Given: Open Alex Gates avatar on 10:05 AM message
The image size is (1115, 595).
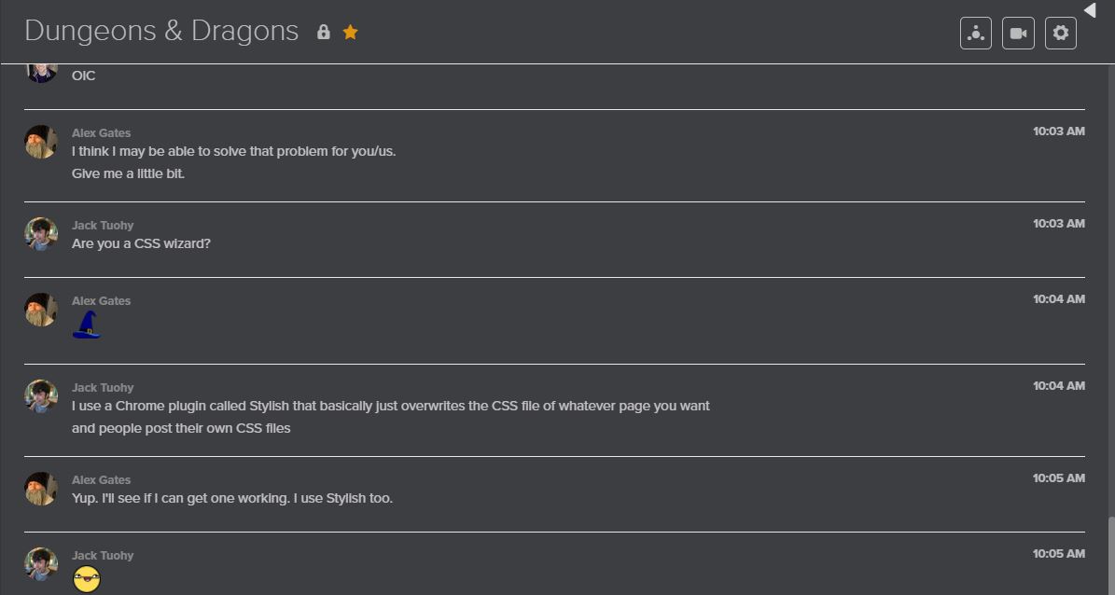Looking at the screenshot, I should pyautogui.click(x=41, y=489).
